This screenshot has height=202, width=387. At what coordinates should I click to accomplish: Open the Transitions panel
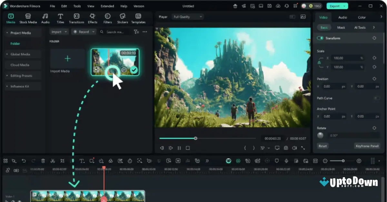tap(76, 18)
